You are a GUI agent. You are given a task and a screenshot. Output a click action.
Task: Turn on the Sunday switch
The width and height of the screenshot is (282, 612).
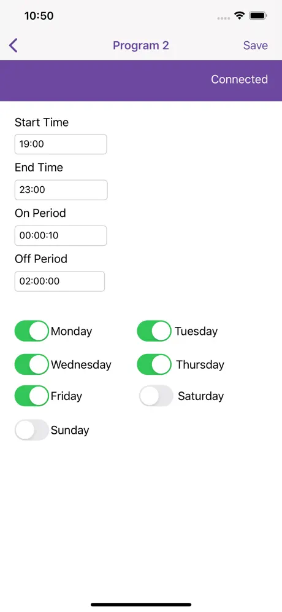click(x=31, y=430)
